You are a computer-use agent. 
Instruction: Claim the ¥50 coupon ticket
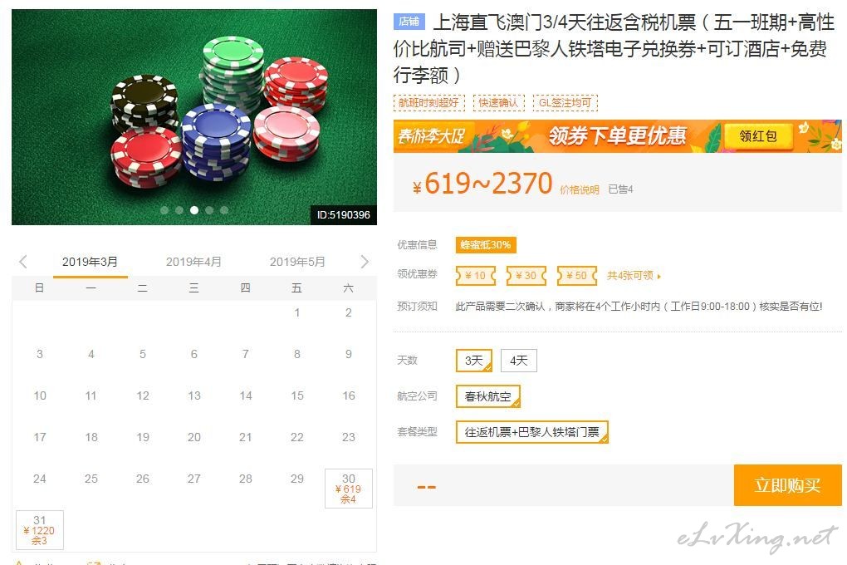click(x=577, y=276)
